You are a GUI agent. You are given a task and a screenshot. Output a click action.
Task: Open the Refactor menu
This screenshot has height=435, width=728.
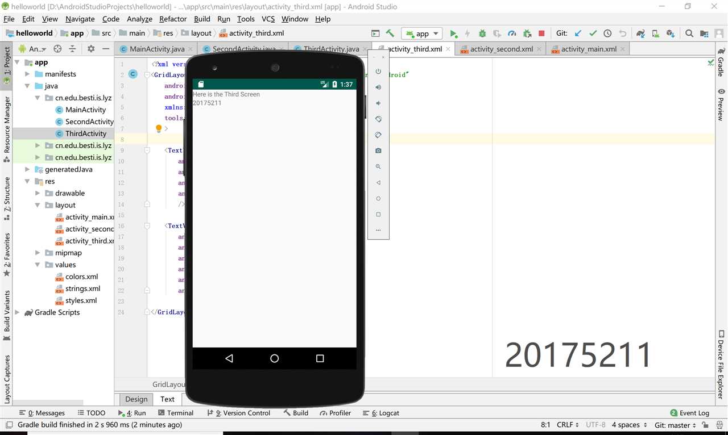[173, 19]
